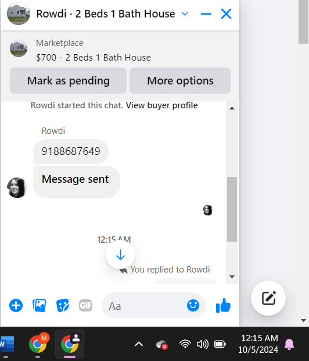This screenshot has height=361, width=309.
Task: Open More options for listing
Action: pyautogui.click(x=180, y=80)
